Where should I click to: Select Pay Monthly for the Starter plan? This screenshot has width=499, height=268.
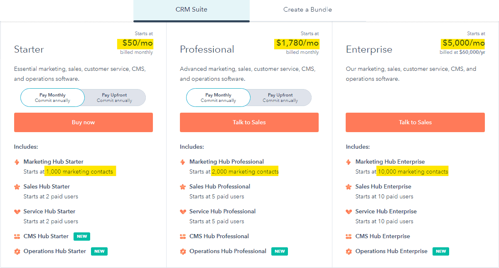point(52,98)
